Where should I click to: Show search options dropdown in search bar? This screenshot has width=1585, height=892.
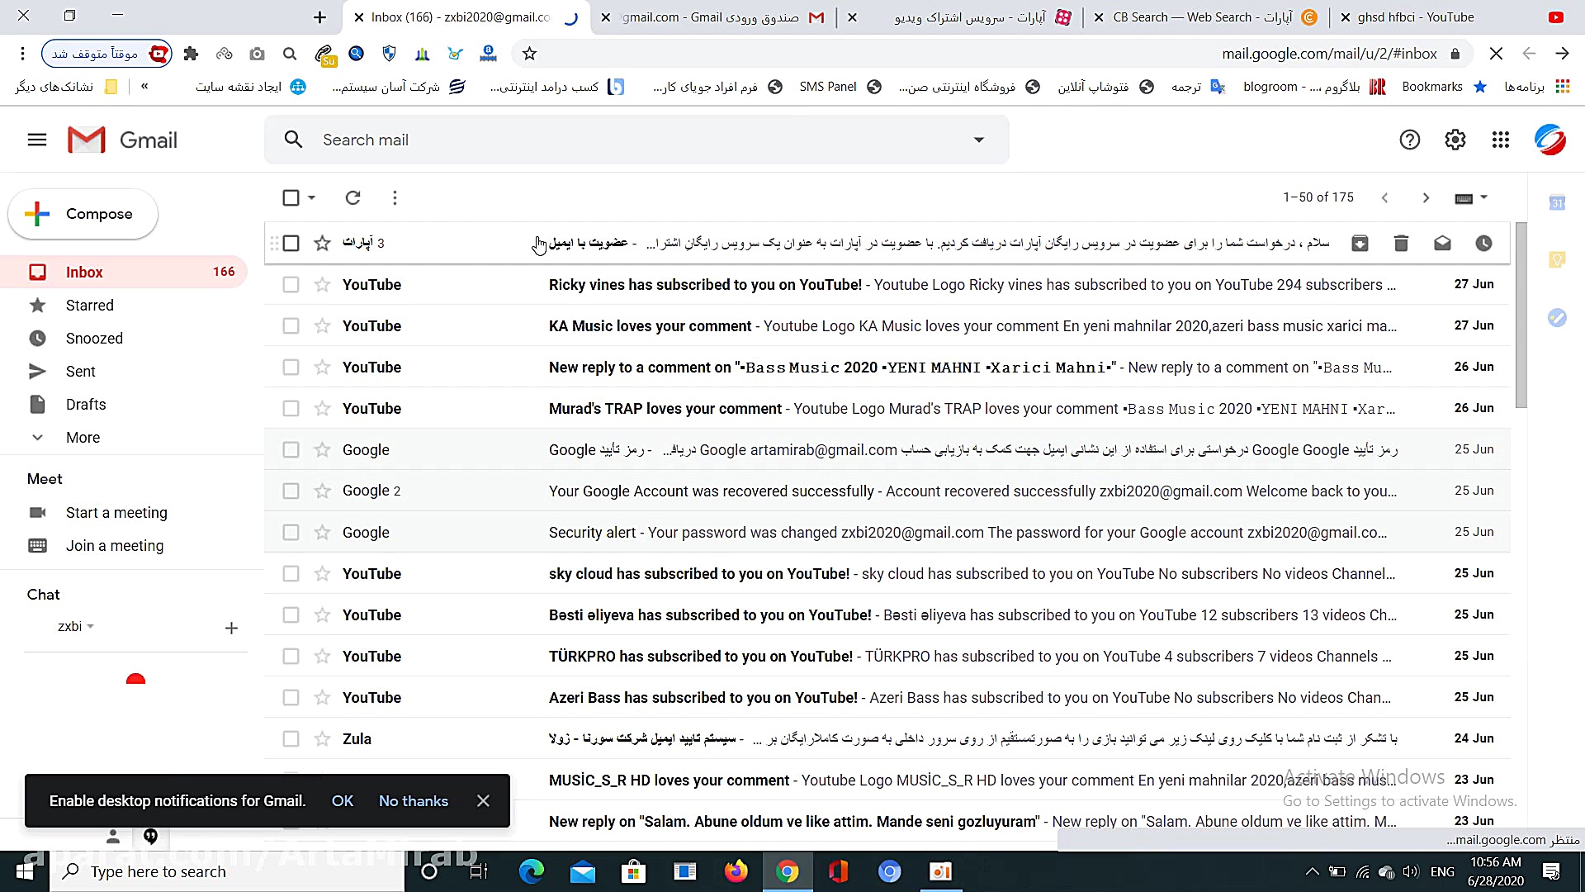[x=978, y=140]
